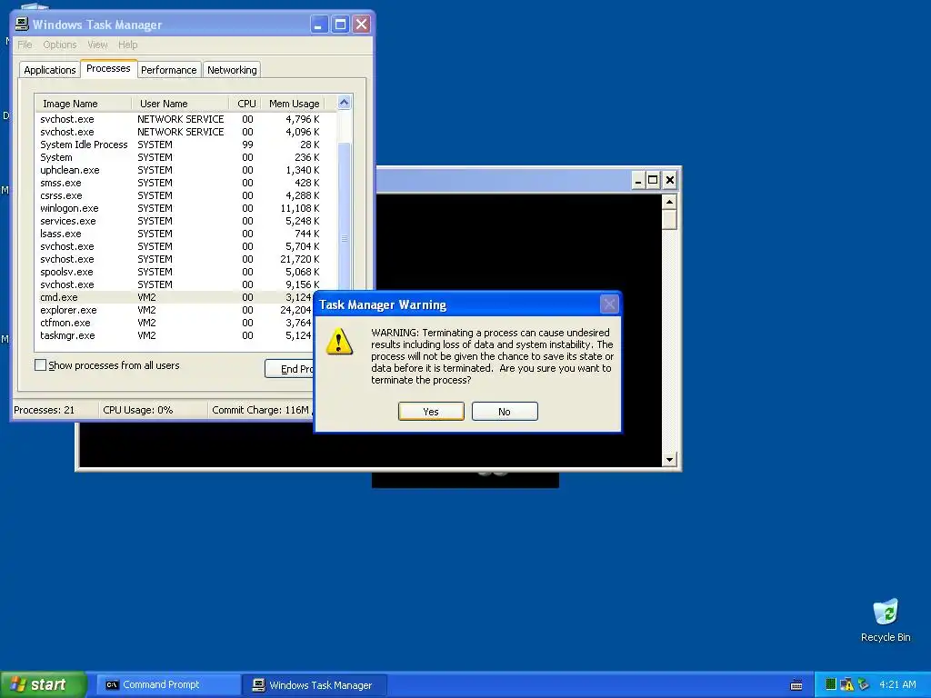Open the Options menu in Task Manager

[59, 45]
